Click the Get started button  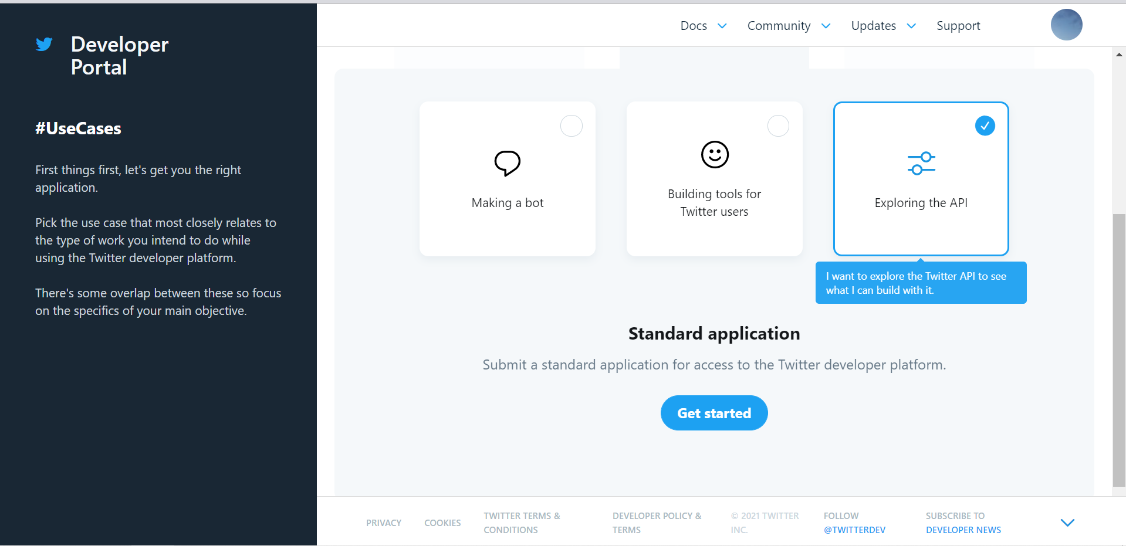[x=714, y=412]
